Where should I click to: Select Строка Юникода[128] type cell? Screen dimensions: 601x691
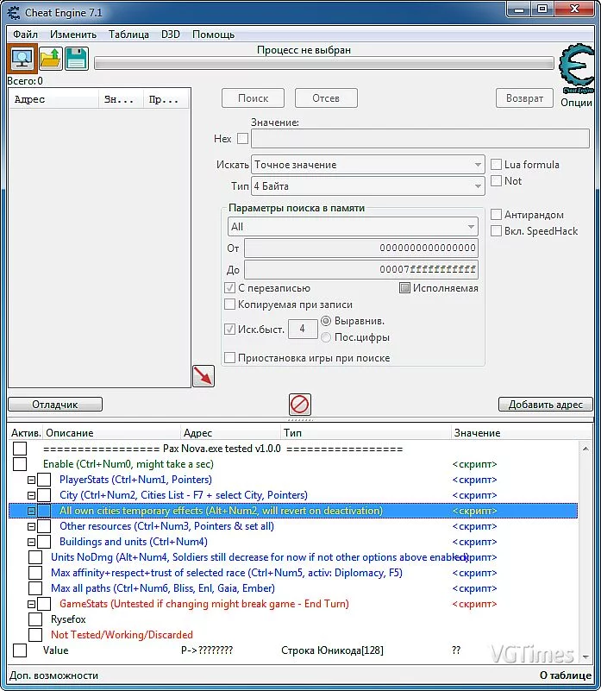pos(332,650)
